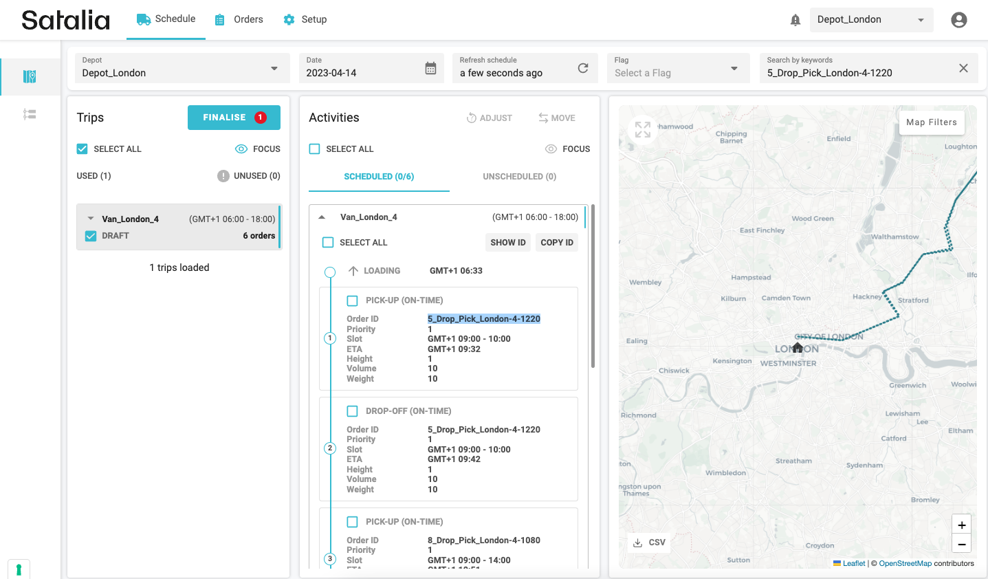Image resolution: width=988 pixels, height=579 pixels.
Task: Uncheck Select All in Trips panel
Action: tap(83, 149)
